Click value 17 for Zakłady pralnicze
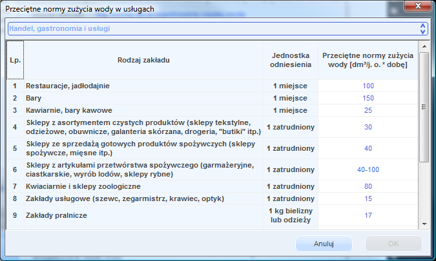The image size is (436, 261). point(368,215)
